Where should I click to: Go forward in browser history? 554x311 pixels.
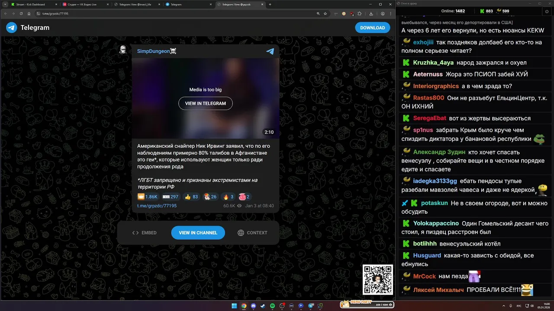click(x=13, y=13)
